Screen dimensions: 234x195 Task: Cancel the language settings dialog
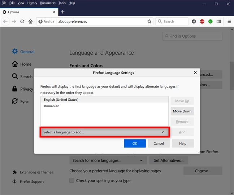[159, 143]
